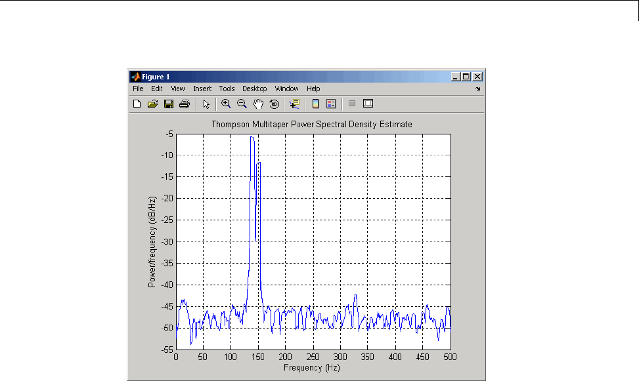Screen dimensions: 639x381
Task: Open the Help menu
Action: (313, 89)
